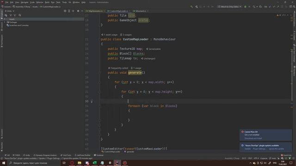Open the Attach to Unity Editor configuration dropdown
Viewport: 296px width, 166px height.
[x=229, y=6]
